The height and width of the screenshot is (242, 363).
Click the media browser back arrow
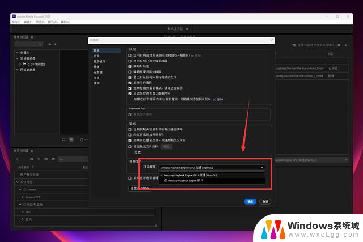[49, 44]
